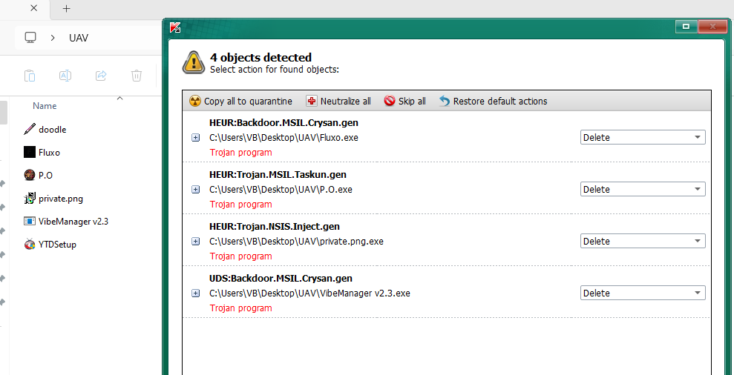Click the doodle file name

[53, 130]
